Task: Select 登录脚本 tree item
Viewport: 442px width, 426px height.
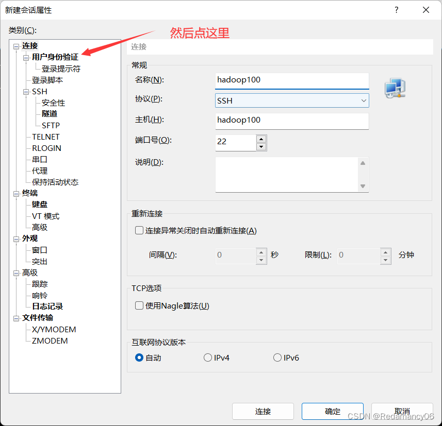Action: (47, 80)
